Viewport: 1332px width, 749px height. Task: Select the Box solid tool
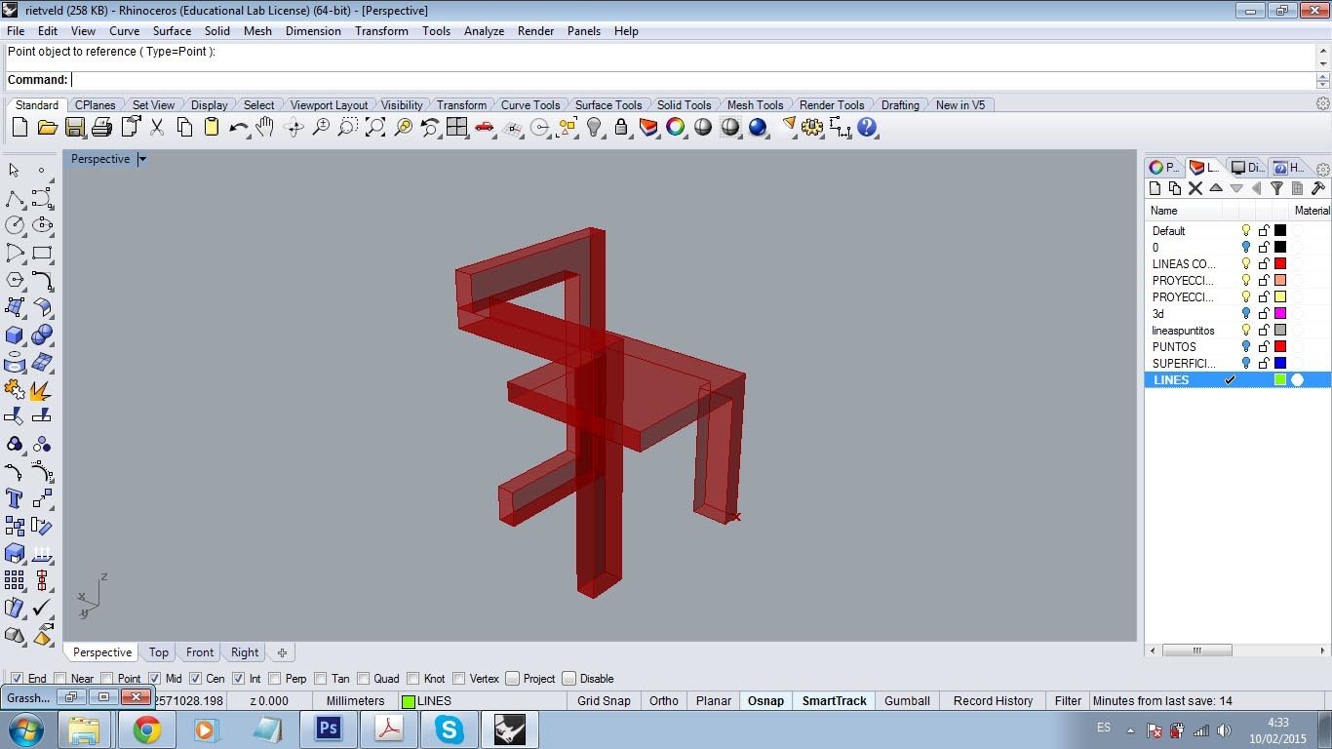pyautogui.click(x=15, y=335)
